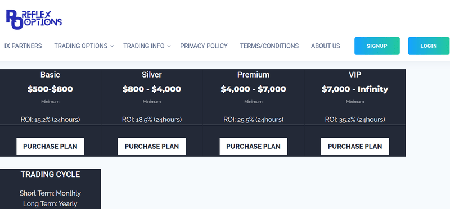Open the Trading Info menu
Viewport: 450px width, 209px height.
tap(144, 46)
